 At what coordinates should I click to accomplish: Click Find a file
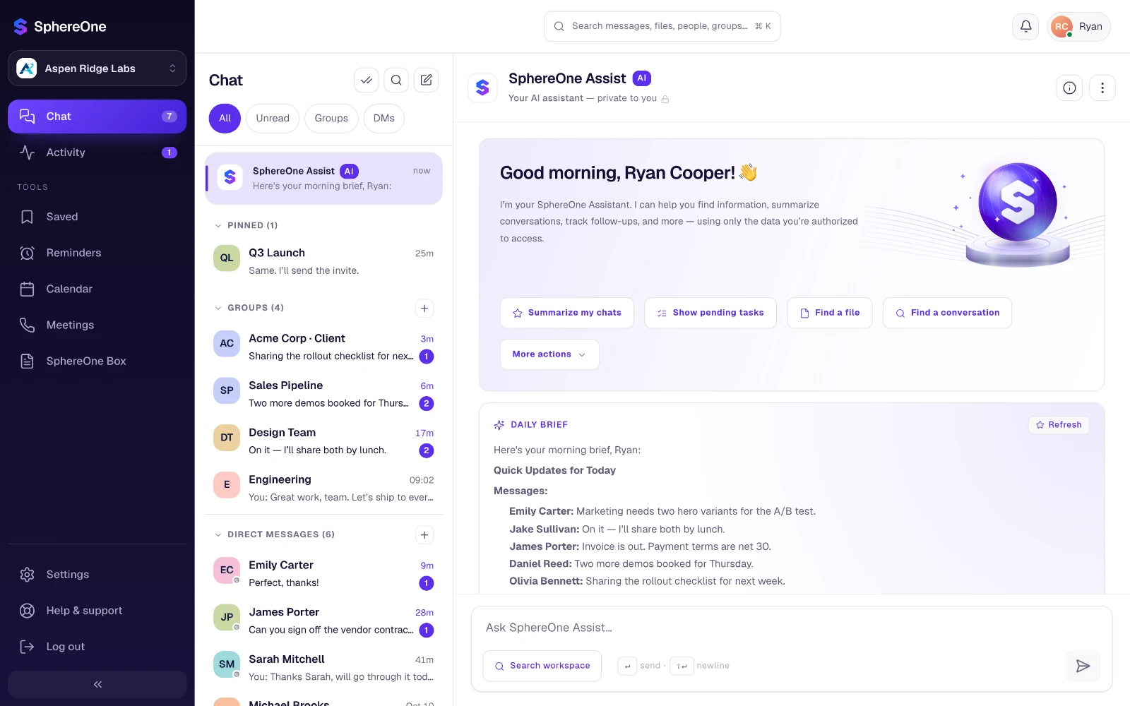click(830, 313)
